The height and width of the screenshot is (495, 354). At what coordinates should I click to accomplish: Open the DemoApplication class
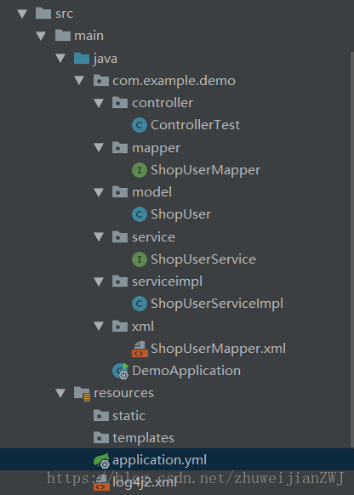click(186, 371)
